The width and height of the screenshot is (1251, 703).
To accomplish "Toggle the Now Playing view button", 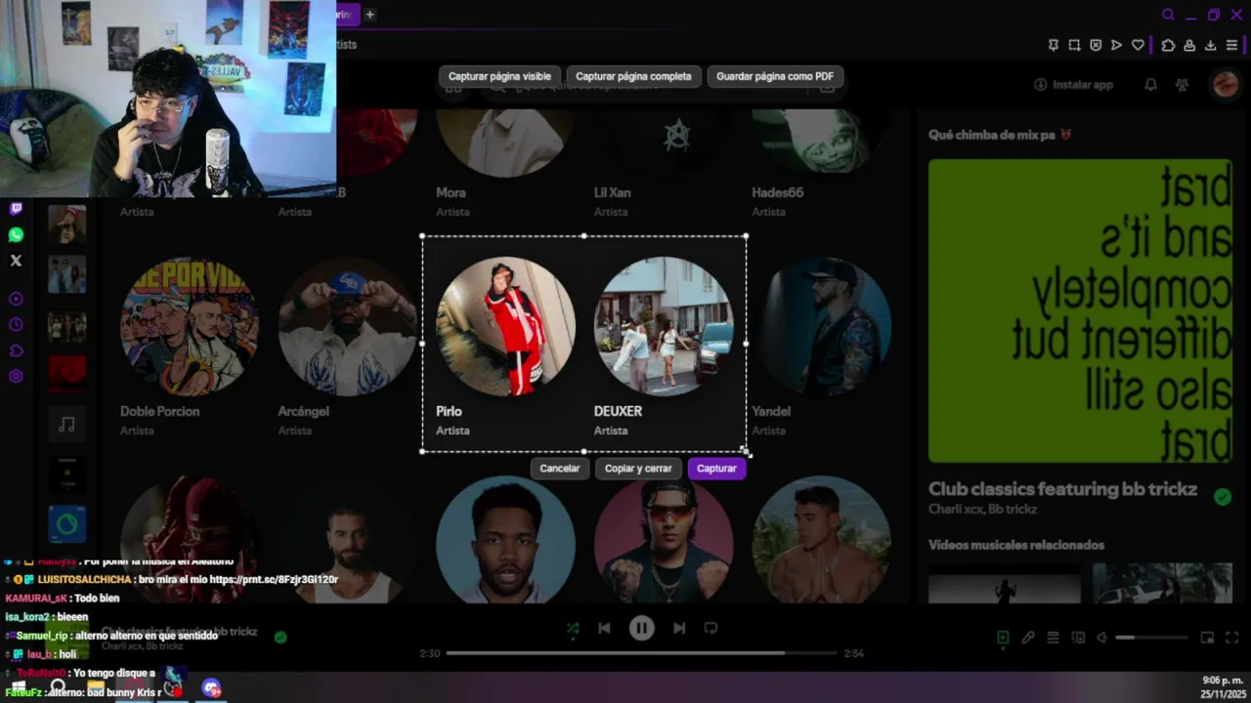I will click(1003, 638).
